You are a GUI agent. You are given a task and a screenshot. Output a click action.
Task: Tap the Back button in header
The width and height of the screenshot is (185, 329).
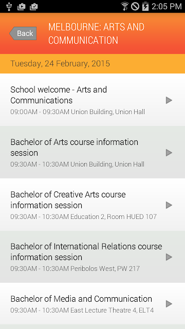click(23, 33)
